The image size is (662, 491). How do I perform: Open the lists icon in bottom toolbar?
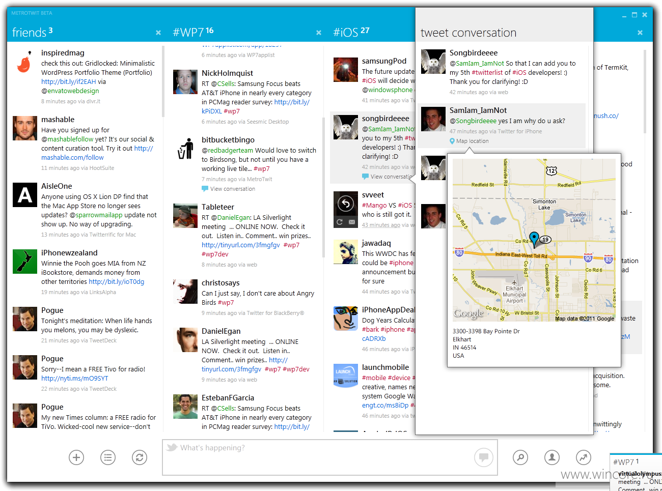point(108,457)
